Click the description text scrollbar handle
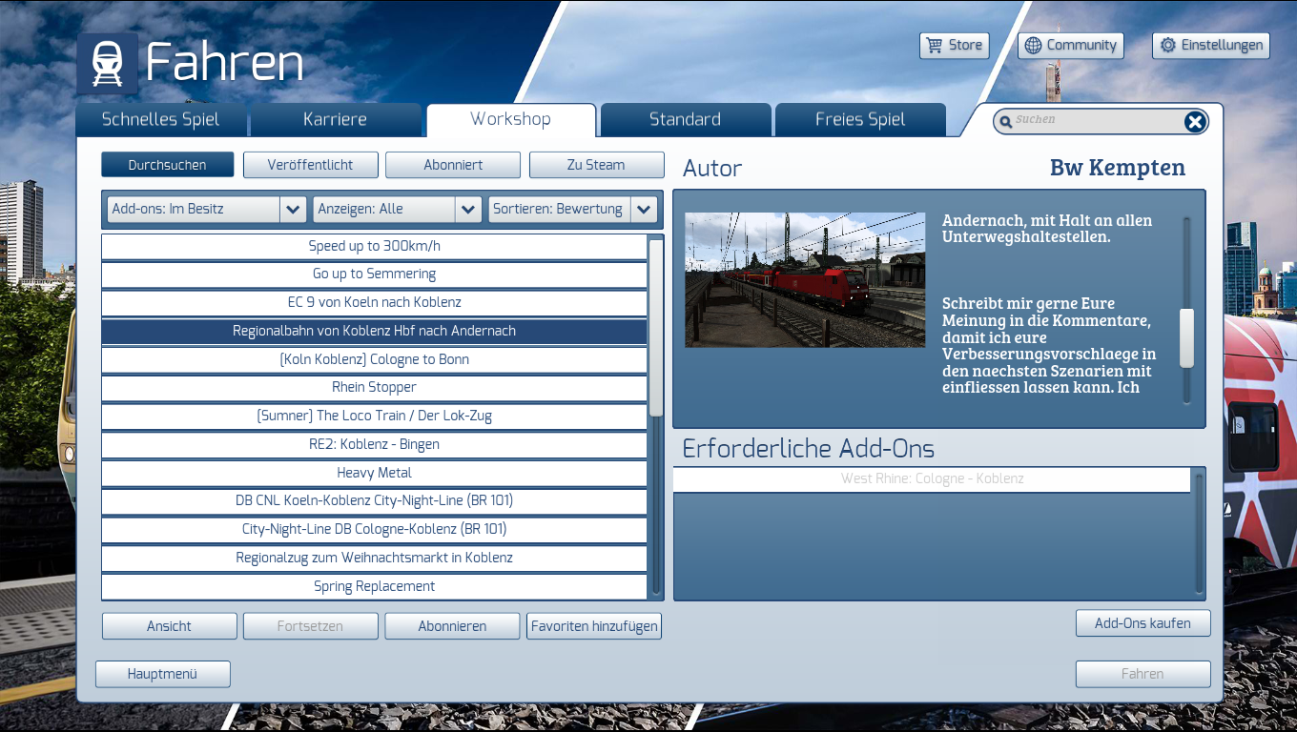Screen dimensions: 1297x732 1186,337
